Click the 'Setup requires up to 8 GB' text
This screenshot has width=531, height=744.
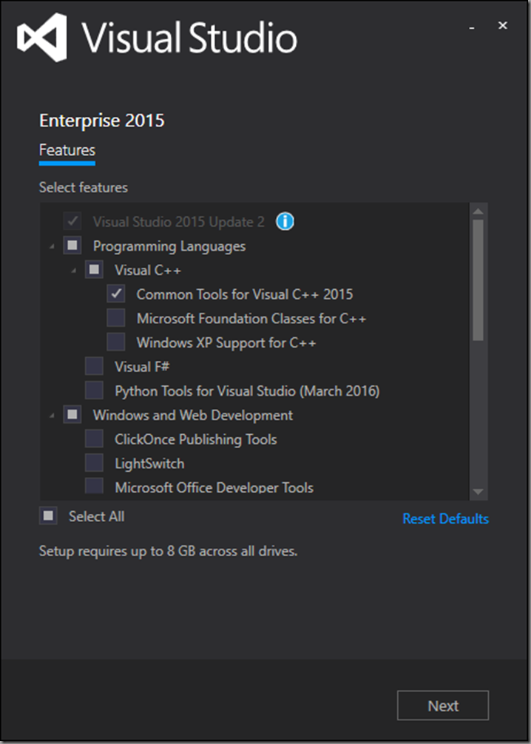point(168,552)
